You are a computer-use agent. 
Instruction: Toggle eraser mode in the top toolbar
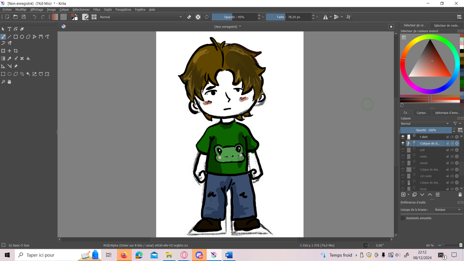coord(189,17)
